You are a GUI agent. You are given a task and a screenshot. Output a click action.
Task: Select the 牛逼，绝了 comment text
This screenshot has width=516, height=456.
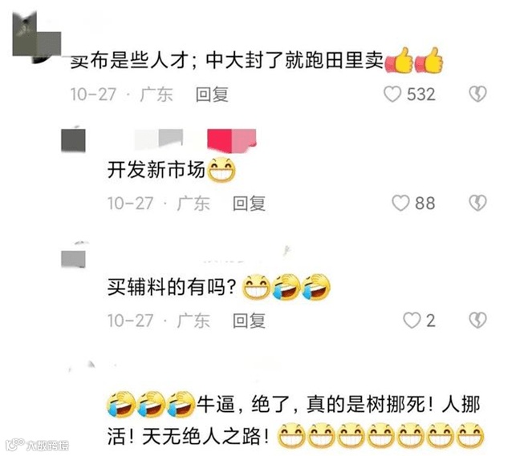pos(295,420)
